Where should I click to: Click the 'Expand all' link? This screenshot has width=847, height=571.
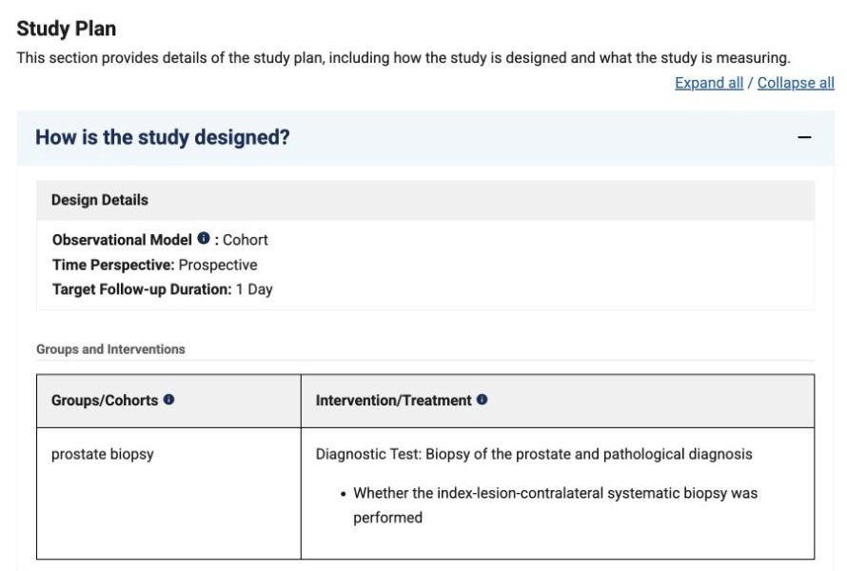pos(709,83)
